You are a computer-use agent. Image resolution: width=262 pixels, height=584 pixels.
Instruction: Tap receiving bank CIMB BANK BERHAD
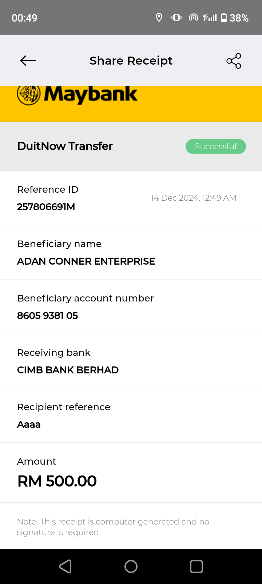[x=68, y=370]
